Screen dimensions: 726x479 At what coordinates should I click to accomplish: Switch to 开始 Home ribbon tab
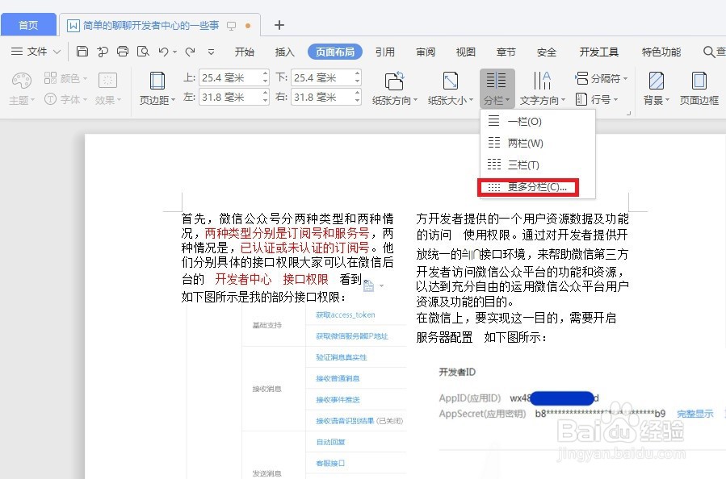tap(245, 52)
